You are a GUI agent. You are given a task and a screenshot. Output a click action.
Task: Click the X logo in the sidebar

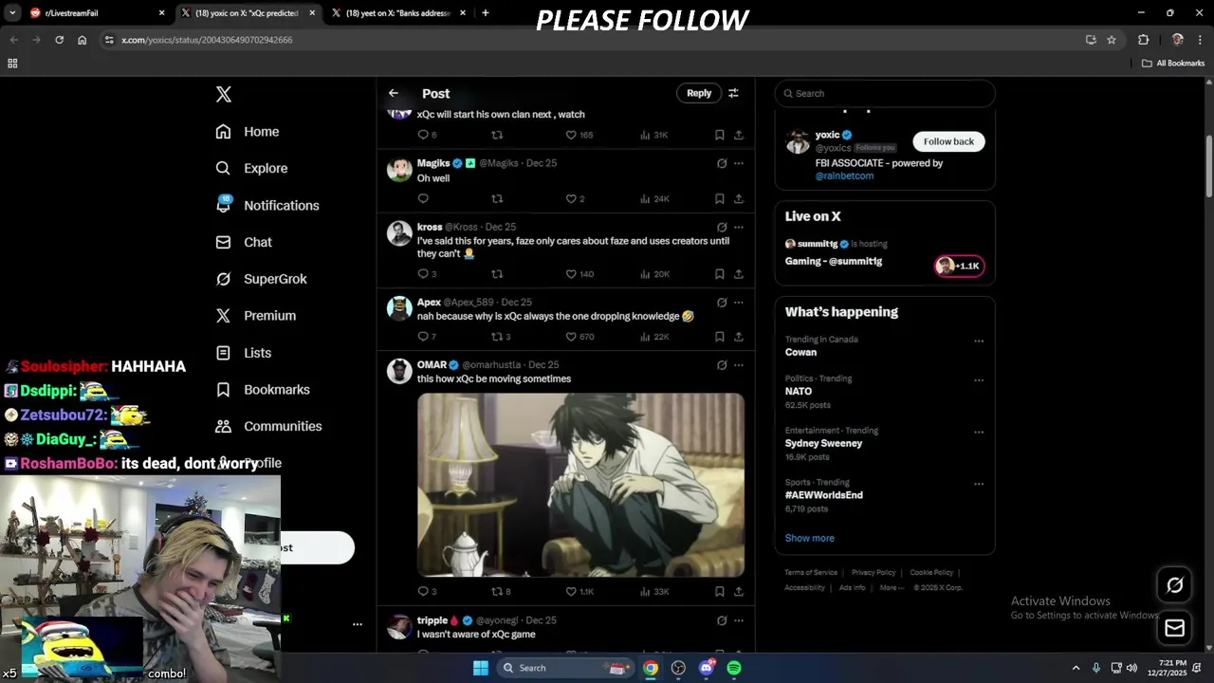[224, 94]
